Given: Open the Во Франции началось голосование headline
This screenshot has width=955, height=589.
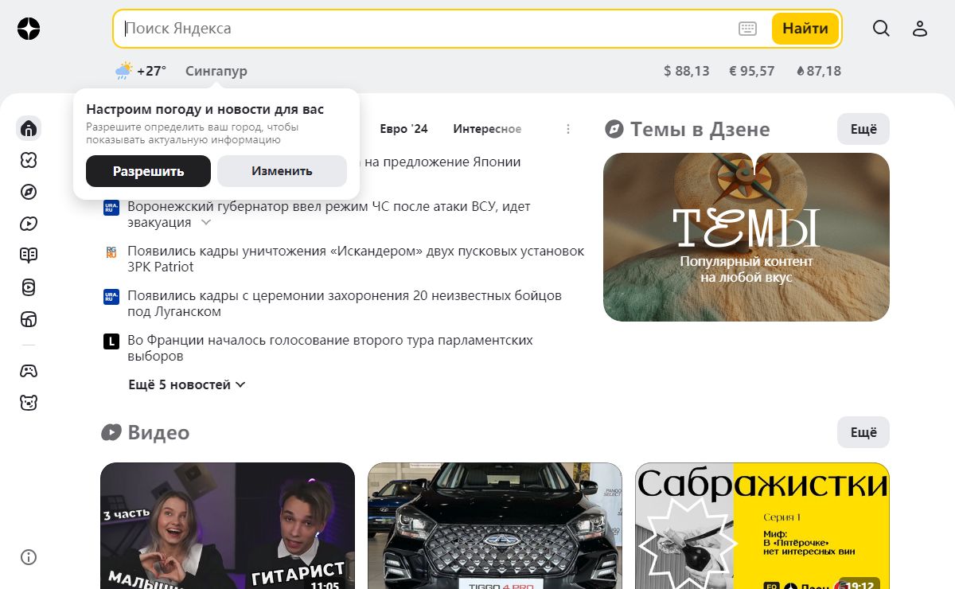Looking at the screenshot, I should click(330, 348).
